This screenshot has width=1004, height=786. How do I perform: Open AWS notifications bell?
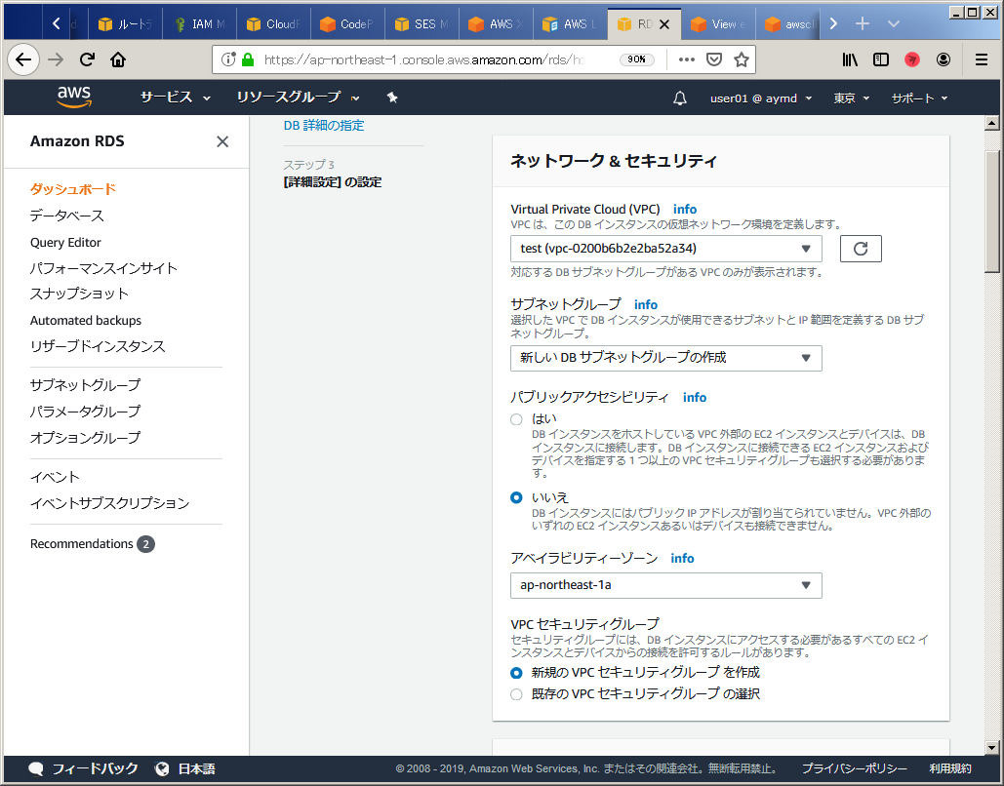[680, 98]
